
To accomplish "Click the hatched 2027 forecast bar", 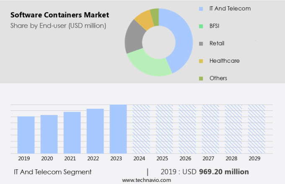I will pyautogui.click(x=210, y=129).
